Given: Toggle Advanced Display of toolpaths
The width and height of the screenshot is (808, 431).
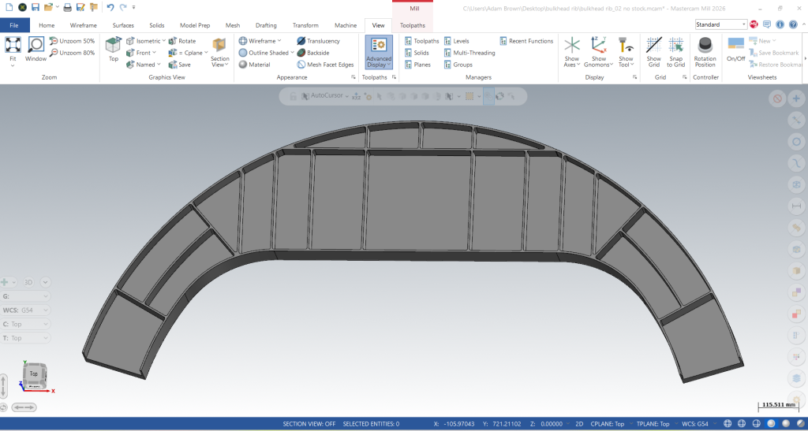Looking at the screenshot, I should pyautogui.click(x=379, y=52).
